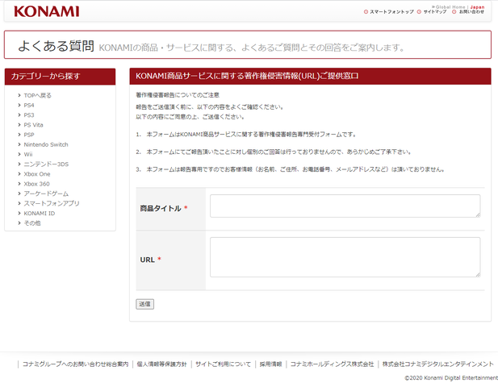This screenshot has width=498, height=387.
Task: Open the スマートフォントップ link
Action: [x=391, y=12]
